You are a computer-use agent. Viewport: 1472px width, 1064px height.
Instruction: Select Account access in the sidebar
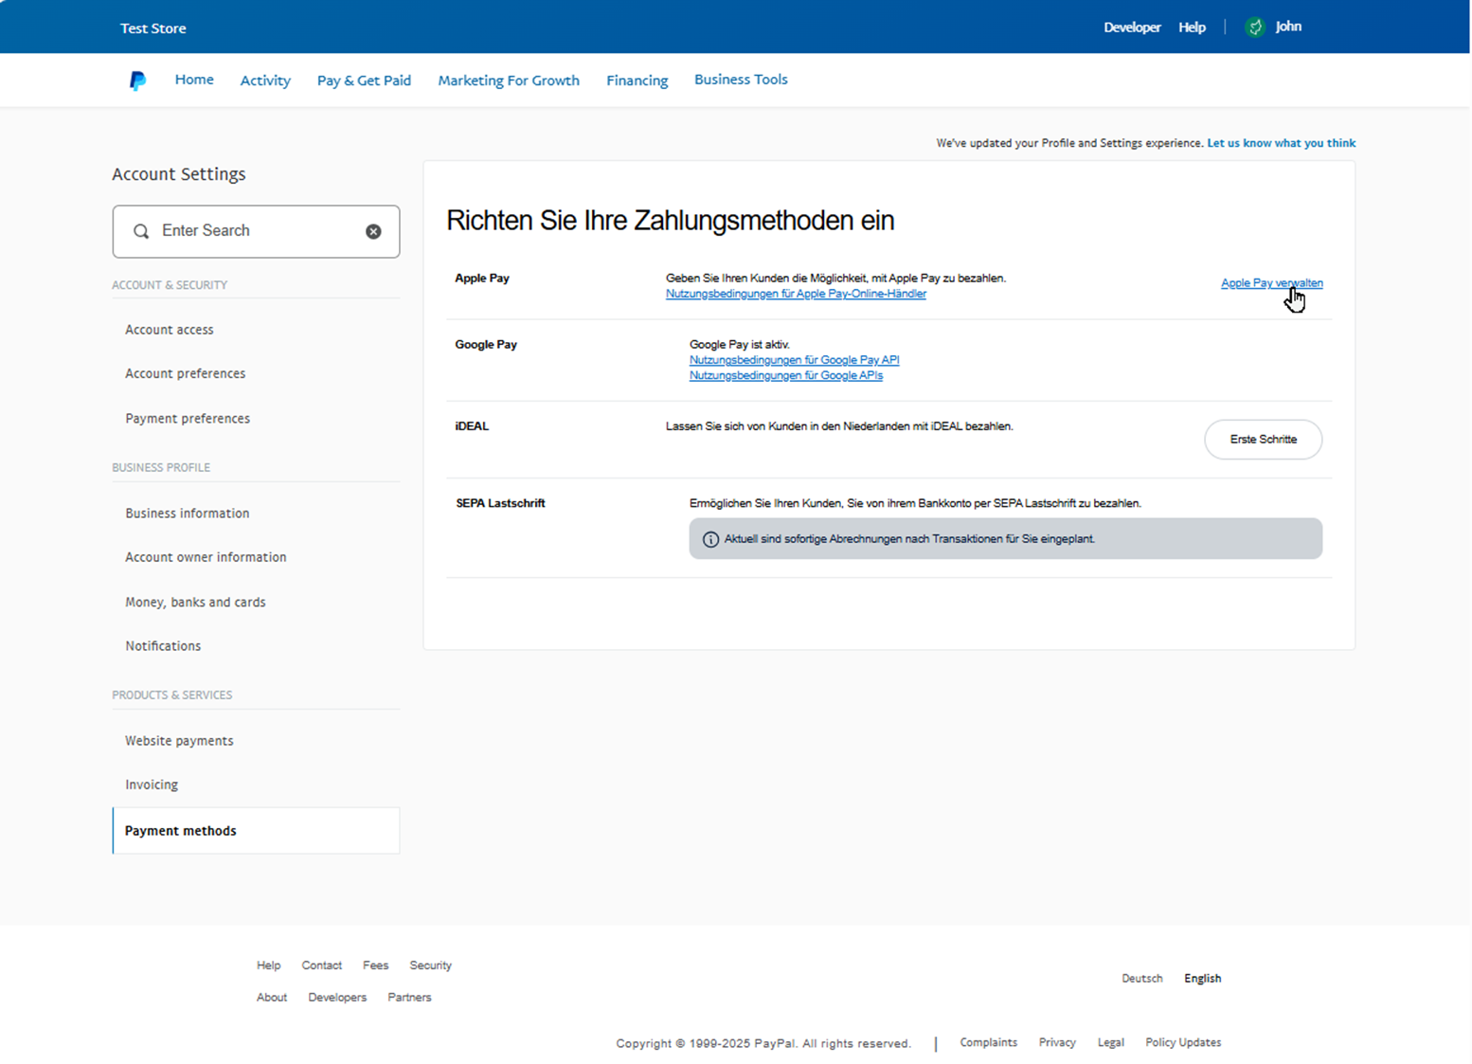click(x=170, y=330)
